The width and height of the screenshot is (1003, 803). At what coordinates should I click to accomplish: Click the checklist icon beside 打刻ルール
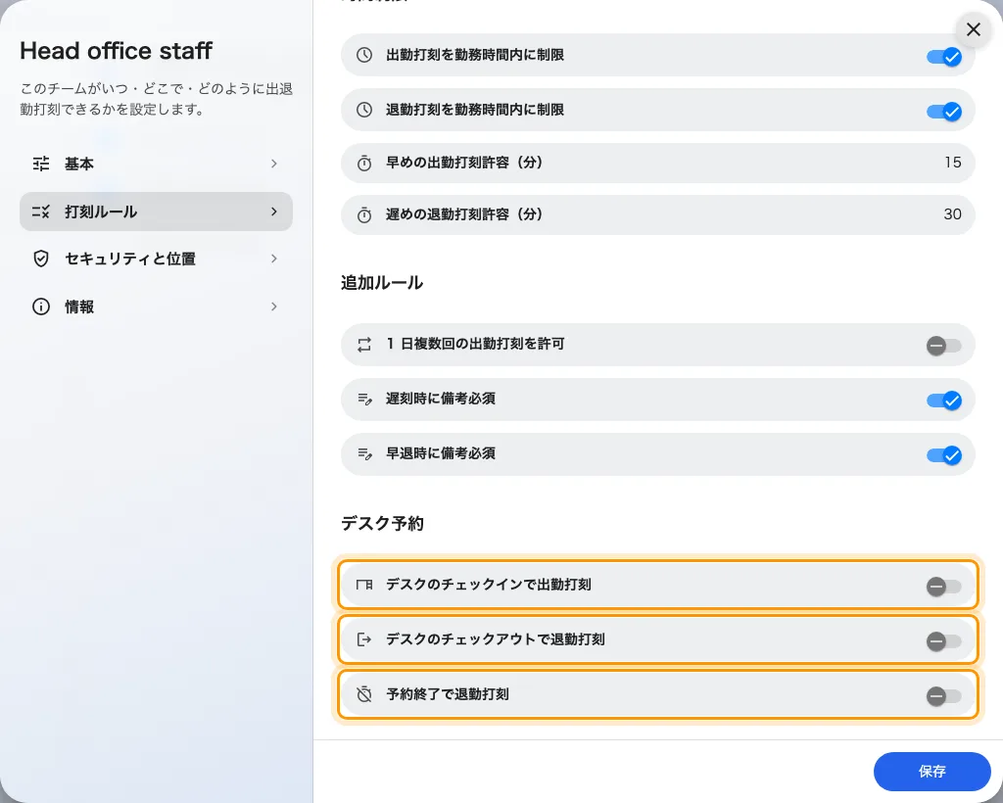pyautogui.click(x=41, y=212)
